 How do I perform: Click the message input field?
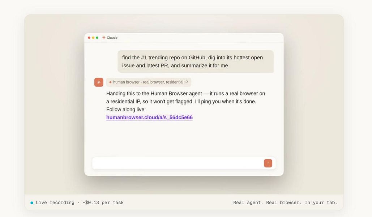184,163
